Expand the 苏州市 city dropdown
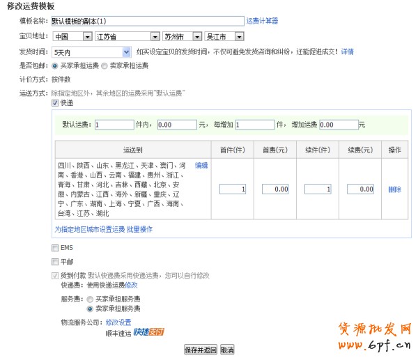This screenshot has width=418, height=360. (x=181, y=36)
